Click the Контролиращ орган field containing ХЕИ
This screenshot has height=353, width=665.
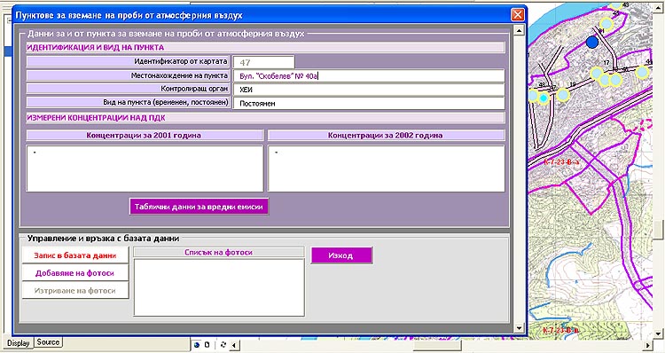point(369,90)
